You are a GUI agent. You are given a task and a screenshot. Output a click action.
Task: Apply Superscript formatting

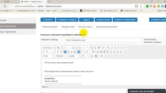point(125,48)
